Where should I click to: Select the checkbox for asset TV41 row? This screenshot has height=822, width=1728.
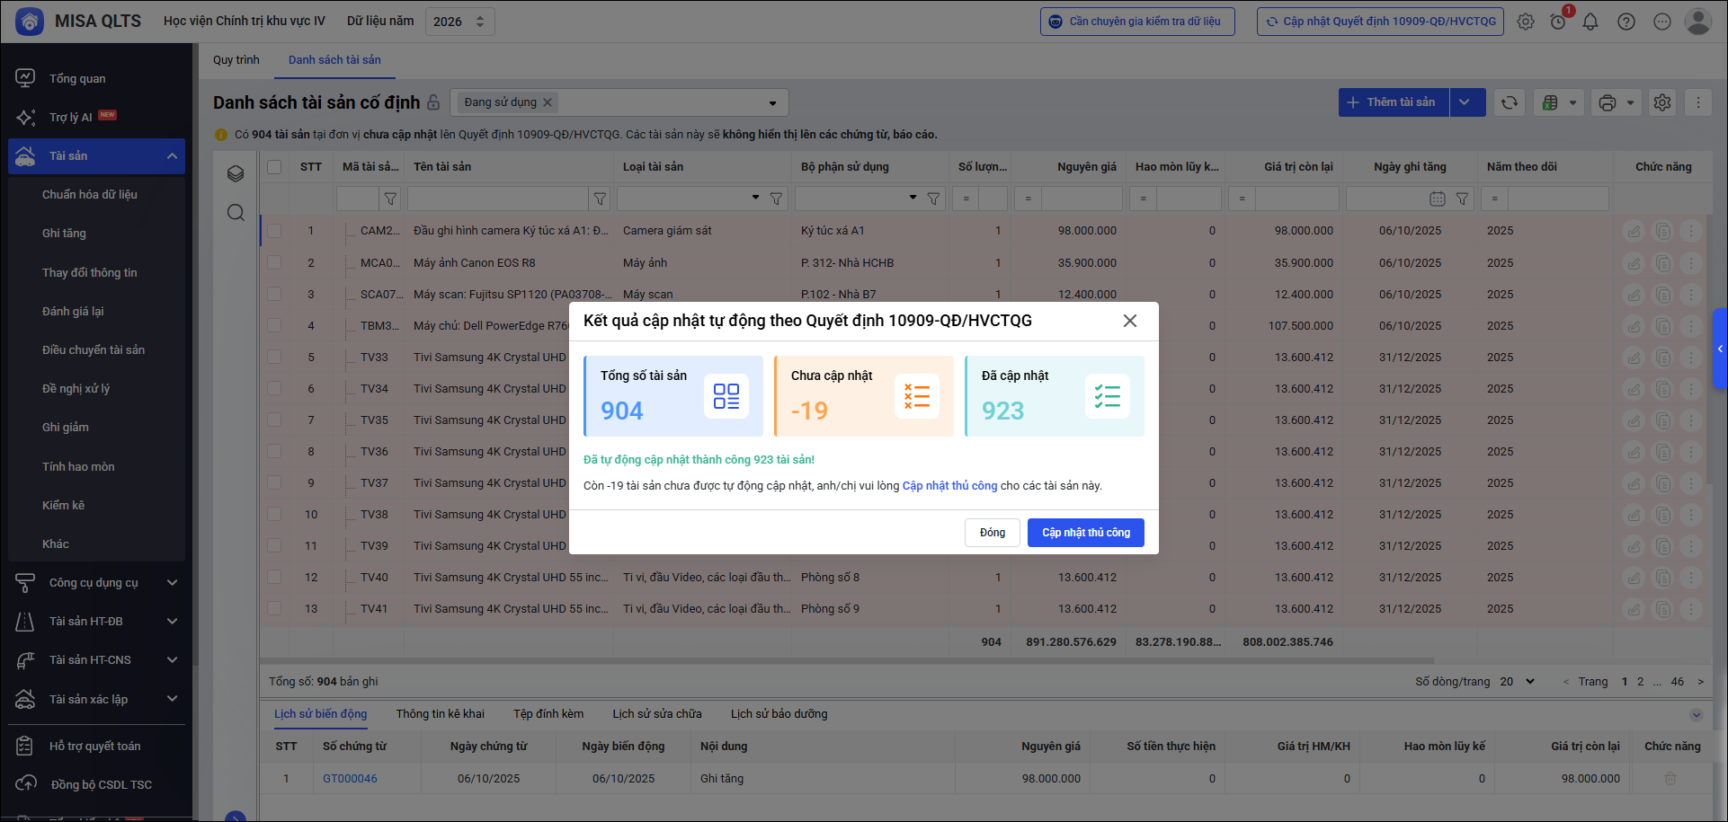[x=274, y=609]
